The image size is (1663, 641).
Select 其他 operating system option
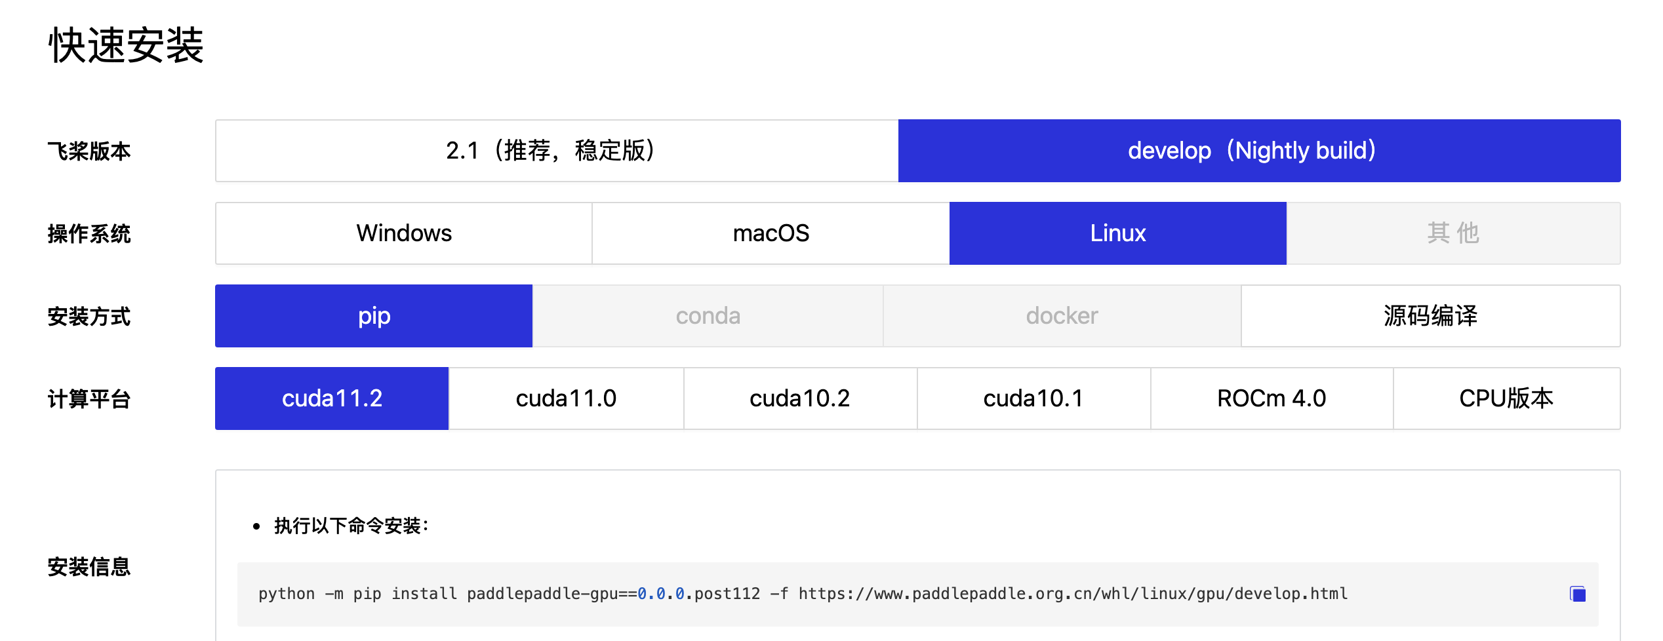tap(1454, 233)
